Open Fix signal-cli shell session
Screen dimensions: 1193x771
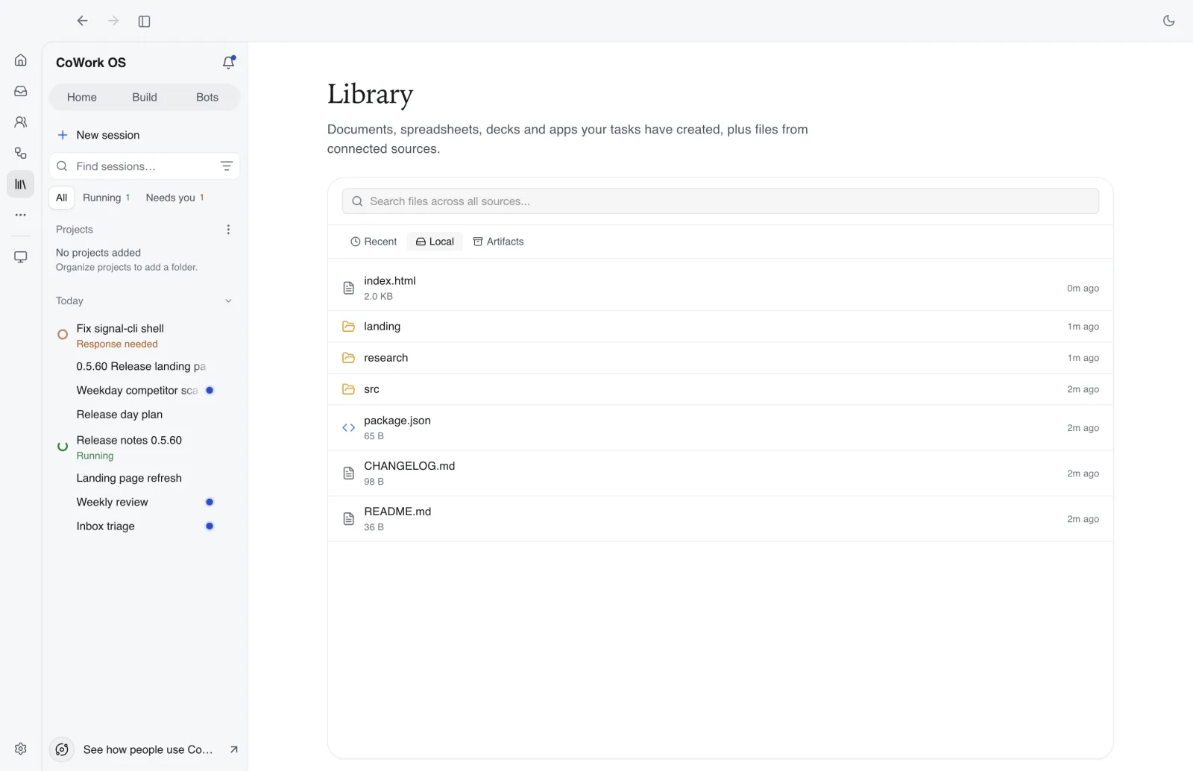[x=145, y=336]
